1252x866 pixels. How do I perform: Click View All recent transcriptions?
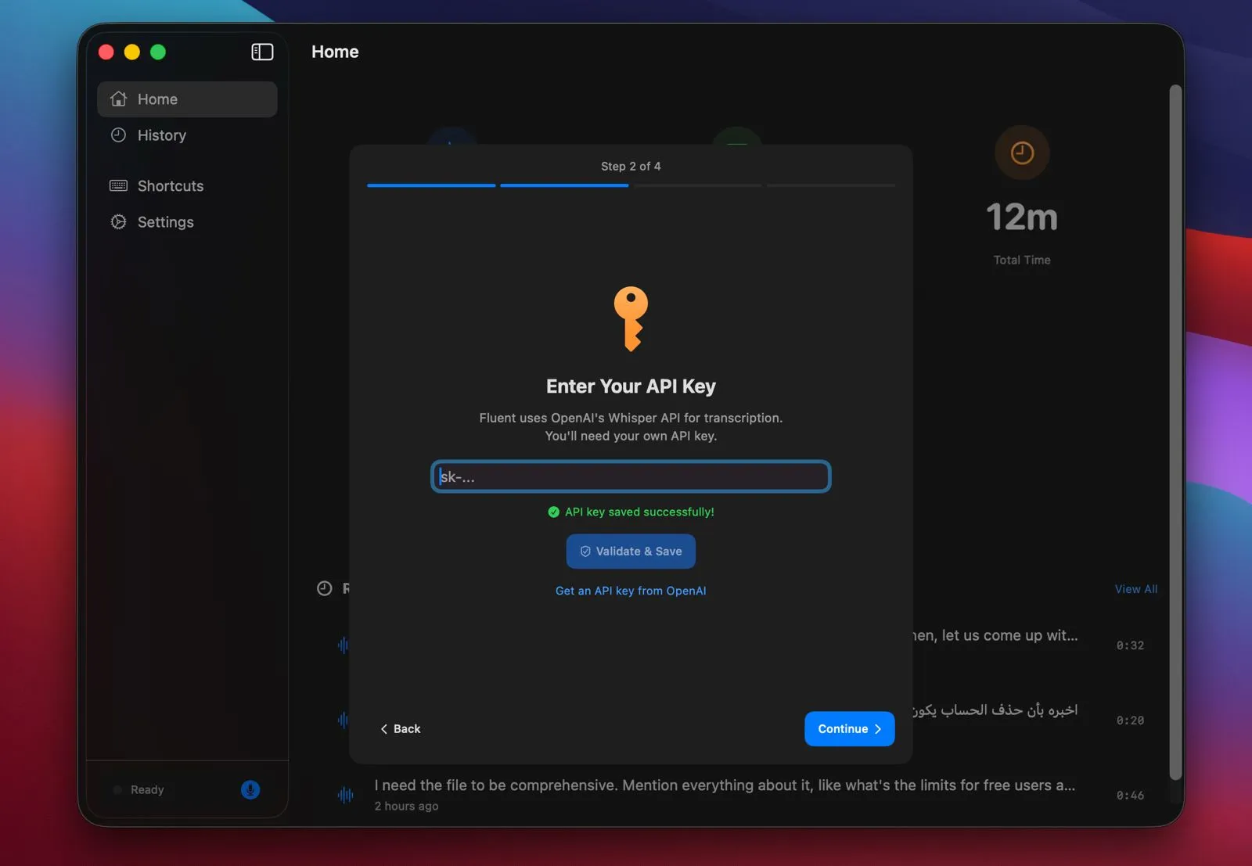(x=1135, y=589)
